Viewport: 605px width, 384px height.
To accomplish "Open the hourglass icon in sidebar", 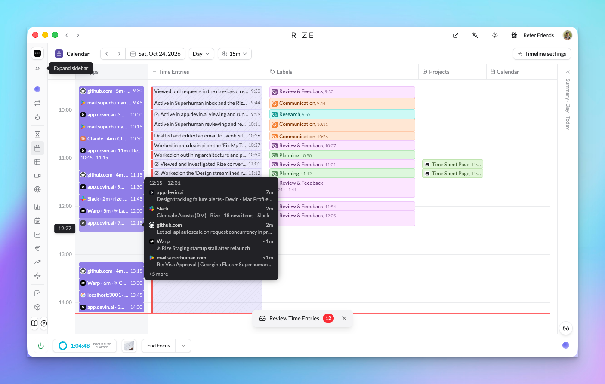I will pyautogui.click(x=37, y=134).
